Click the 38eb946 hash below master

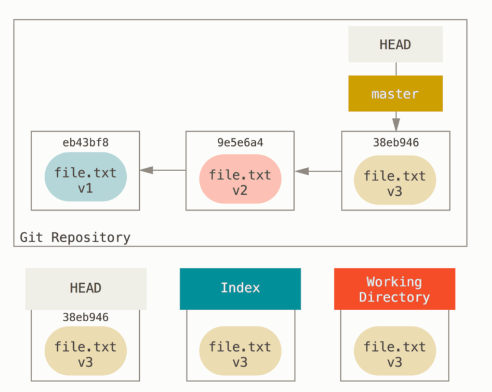[x=395, y=142]
